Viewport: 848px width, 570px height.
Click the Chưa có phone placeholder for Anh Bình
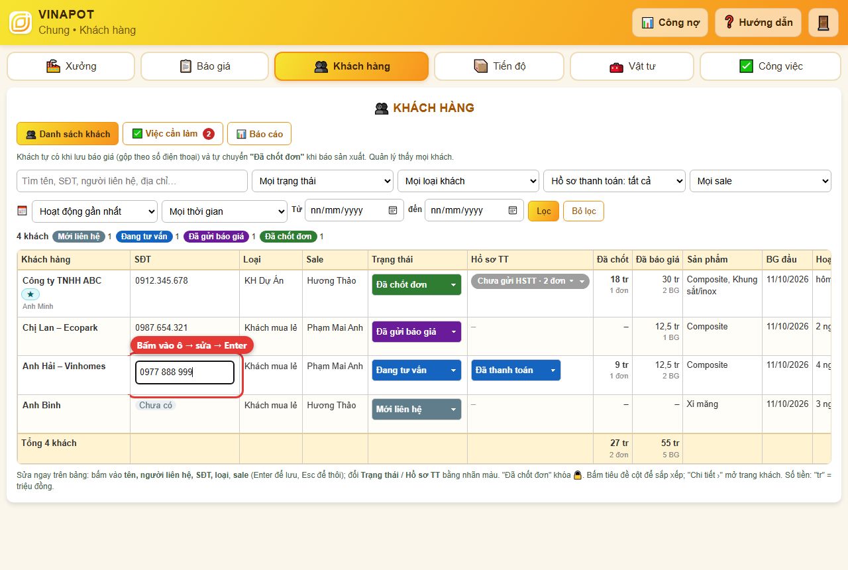156,405
